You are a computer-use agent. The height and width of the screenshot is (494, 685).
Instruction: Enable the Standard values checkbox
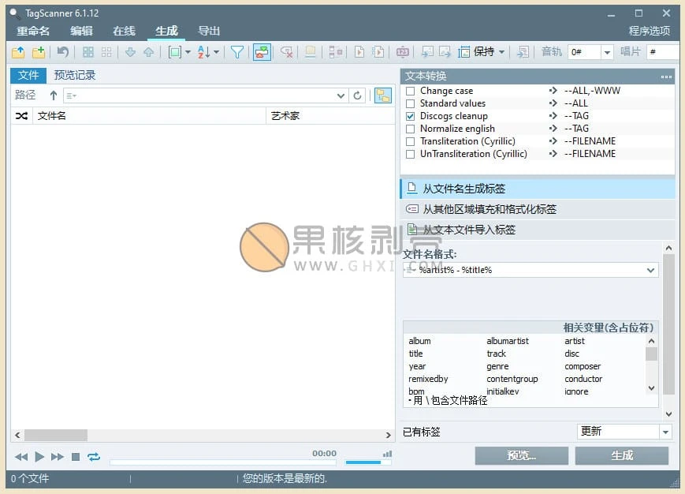pyautogui.click(x=410, y=103)
